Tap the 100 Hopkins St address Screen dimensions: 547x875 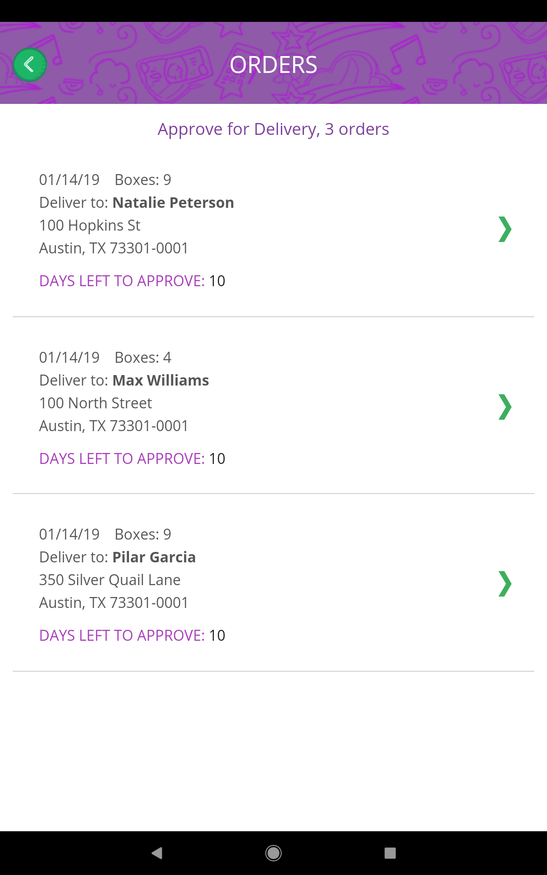point(90,226)
